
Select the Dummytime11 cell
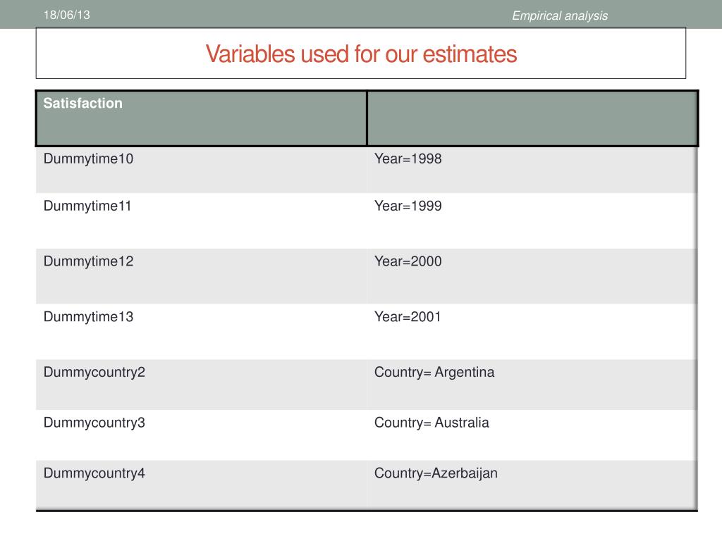201,220
